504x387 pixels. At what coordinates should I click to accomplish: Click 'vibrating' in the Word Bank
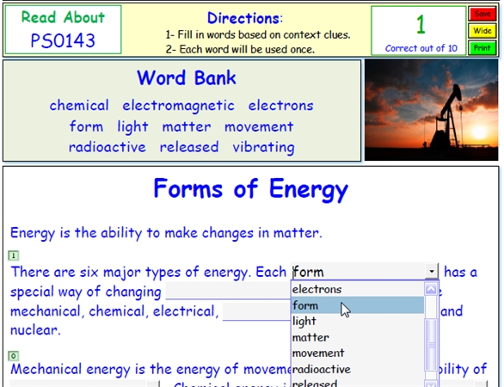click(263, 147)
